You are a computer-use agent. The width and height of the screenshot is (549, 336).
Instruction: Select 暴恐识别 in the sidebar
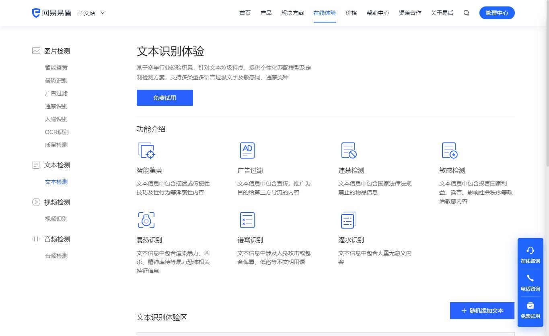coord(56,80)
